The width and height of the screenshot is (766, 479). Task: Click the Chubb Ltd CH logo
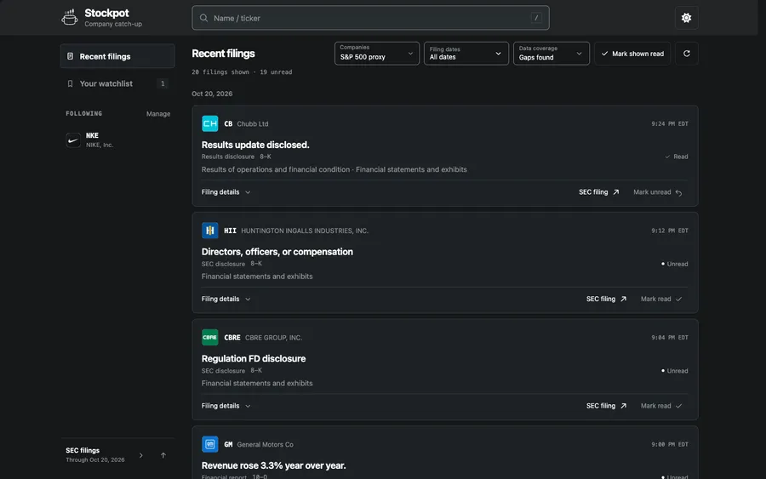tap(209, 123)
